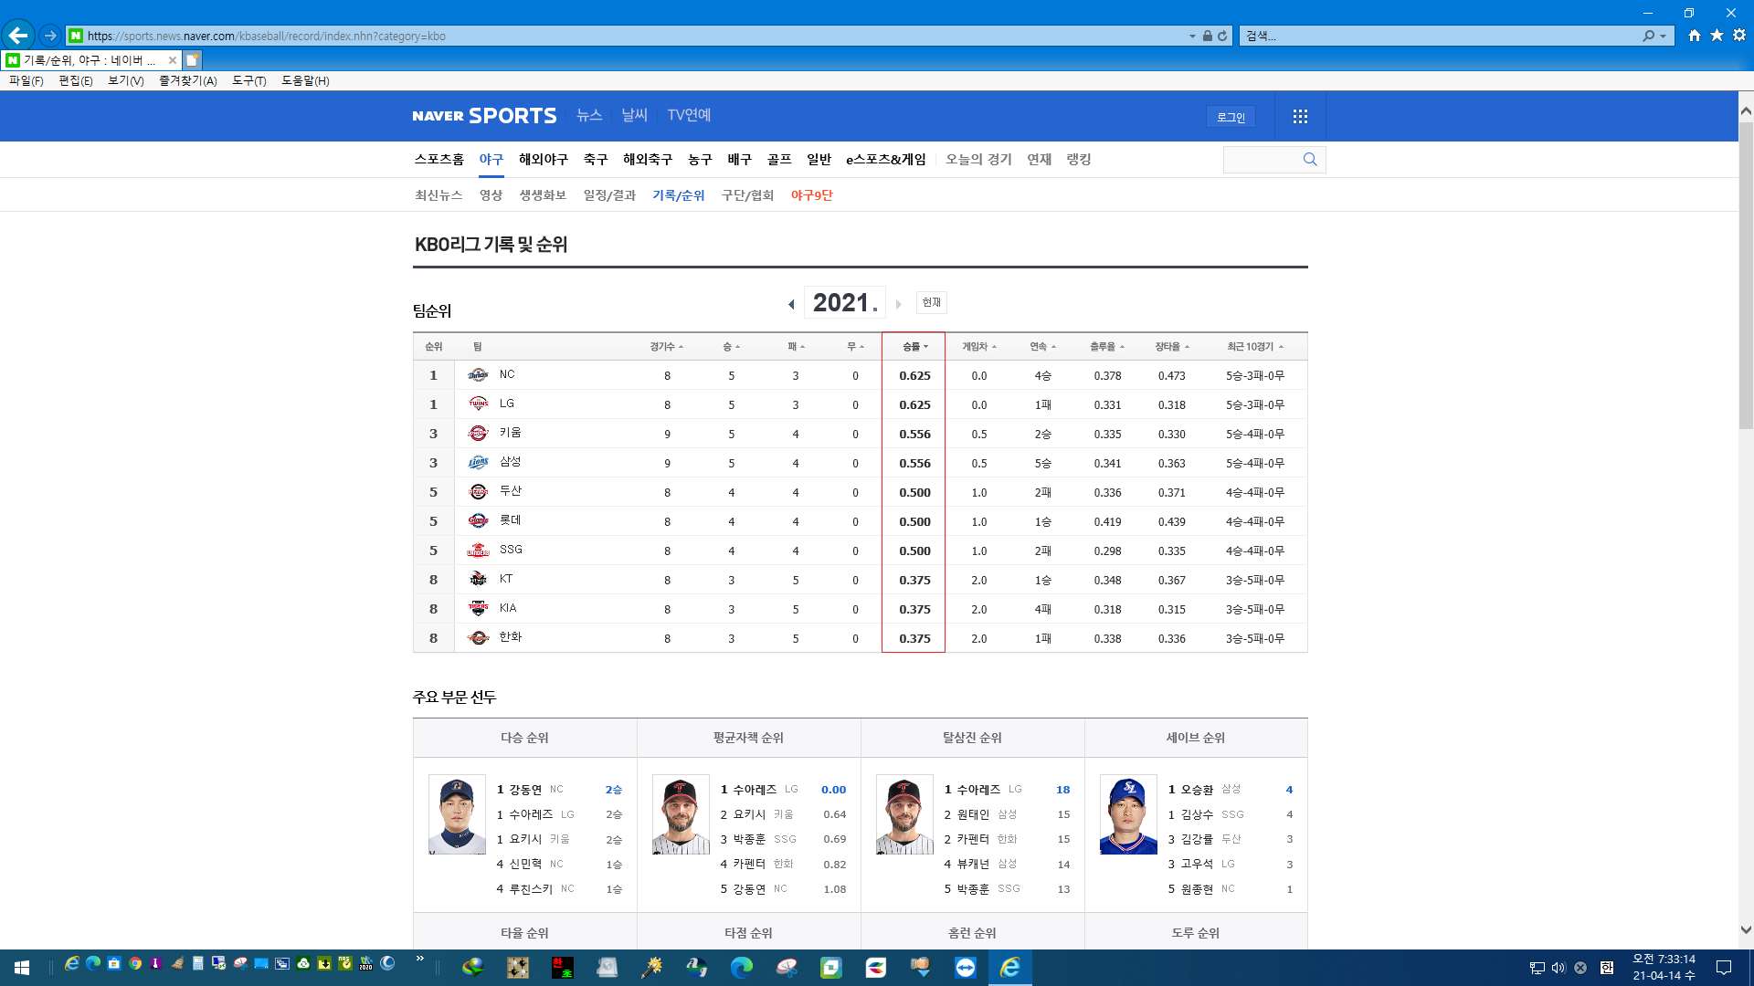Click the NAVER SPORTS logo

484,116
